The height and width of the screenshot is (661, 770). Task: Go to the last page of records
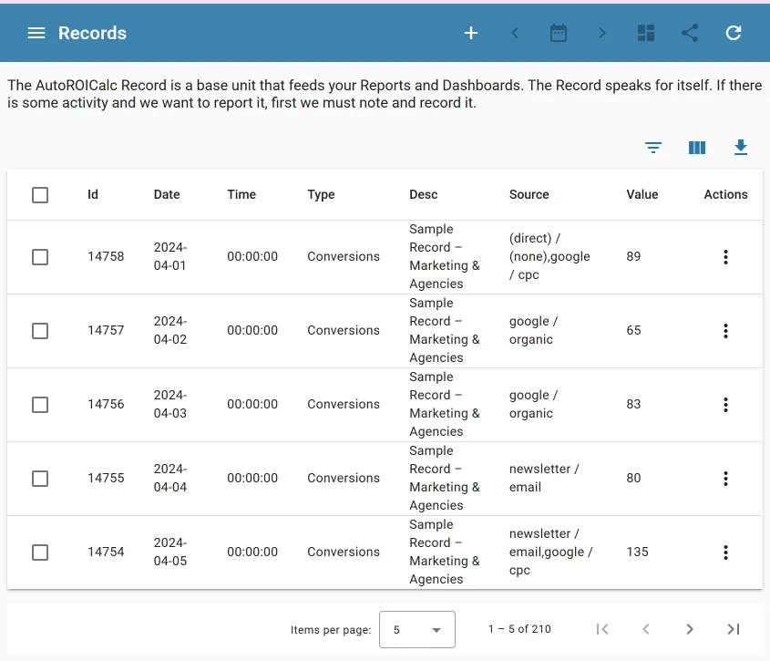click(734, 629)
